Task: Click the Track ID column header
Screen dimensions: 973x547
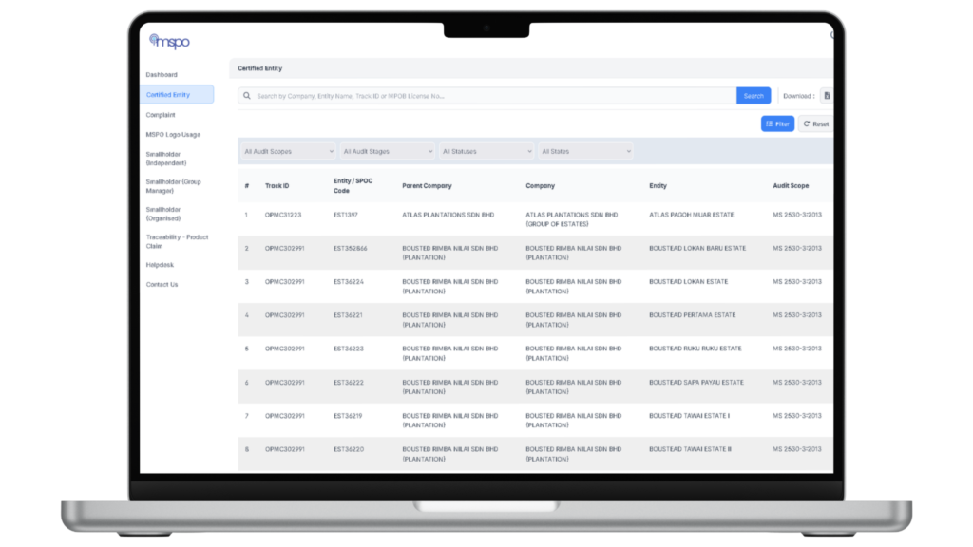Action: [x=277, y=186]
